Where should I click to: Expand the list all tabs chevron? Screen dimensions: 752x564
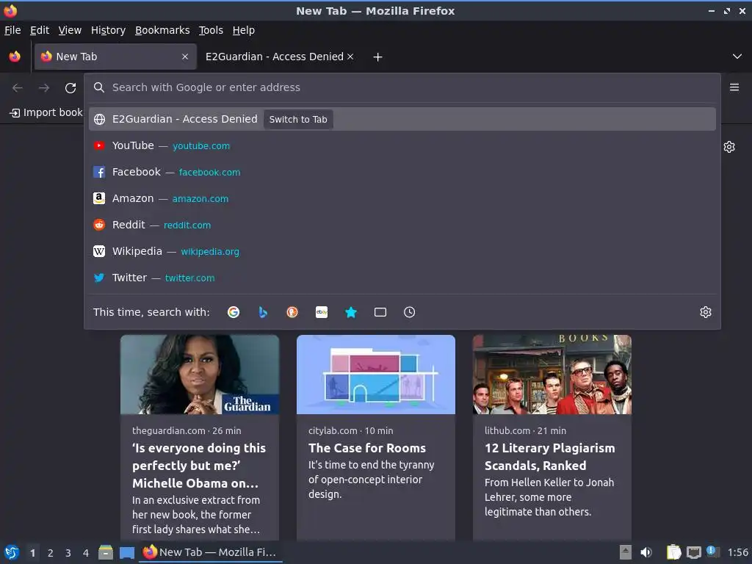coord(737,57)
